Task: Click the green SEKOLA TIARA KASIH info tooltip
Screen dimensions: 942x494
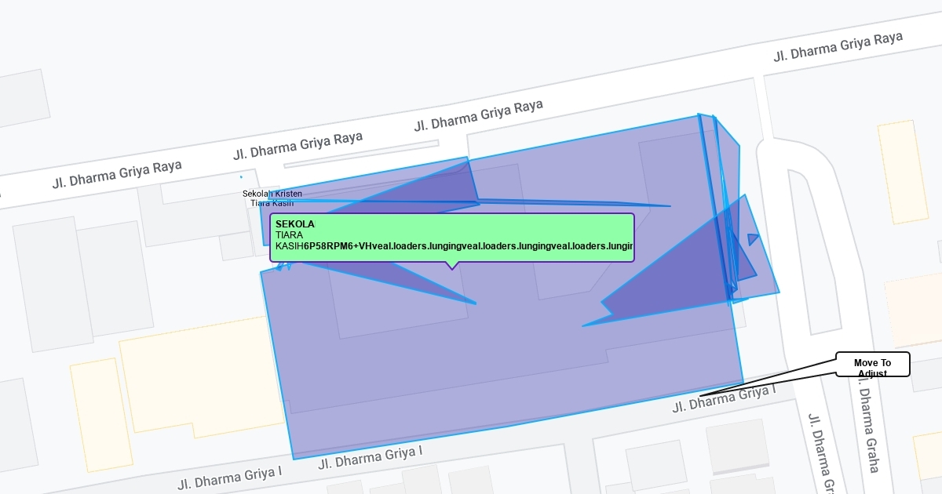Action: pos(451,237)
